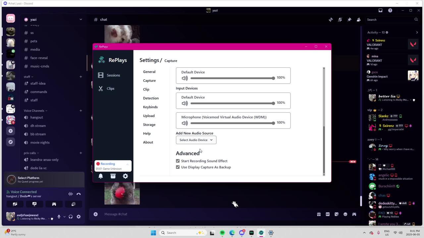
Task: Open pinned messages
Action: (x=349, y=20)
